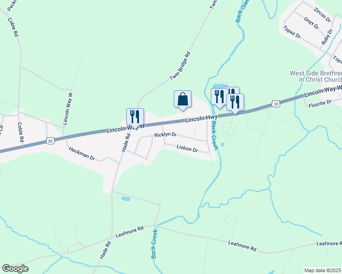This screenshot has width=342, height=274.
Task: Click US Route 30 shield near Heckman Dr
Action: [50, 141]
